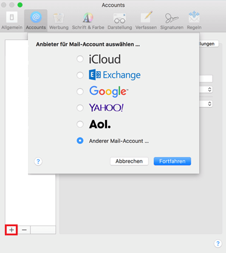Viewport: 226px width, 253px height.
Task: Click the plus button to add account
Action: (x=12, y=230)
